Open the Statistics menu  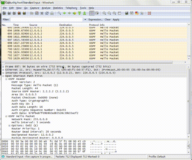pos(58,8)
